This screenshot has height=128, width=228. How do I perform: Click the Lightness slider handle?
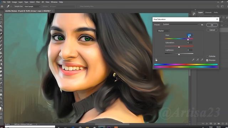[x=179, y=54]
